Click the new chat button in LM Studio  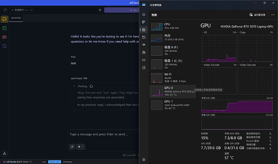(x=22, y=10)
